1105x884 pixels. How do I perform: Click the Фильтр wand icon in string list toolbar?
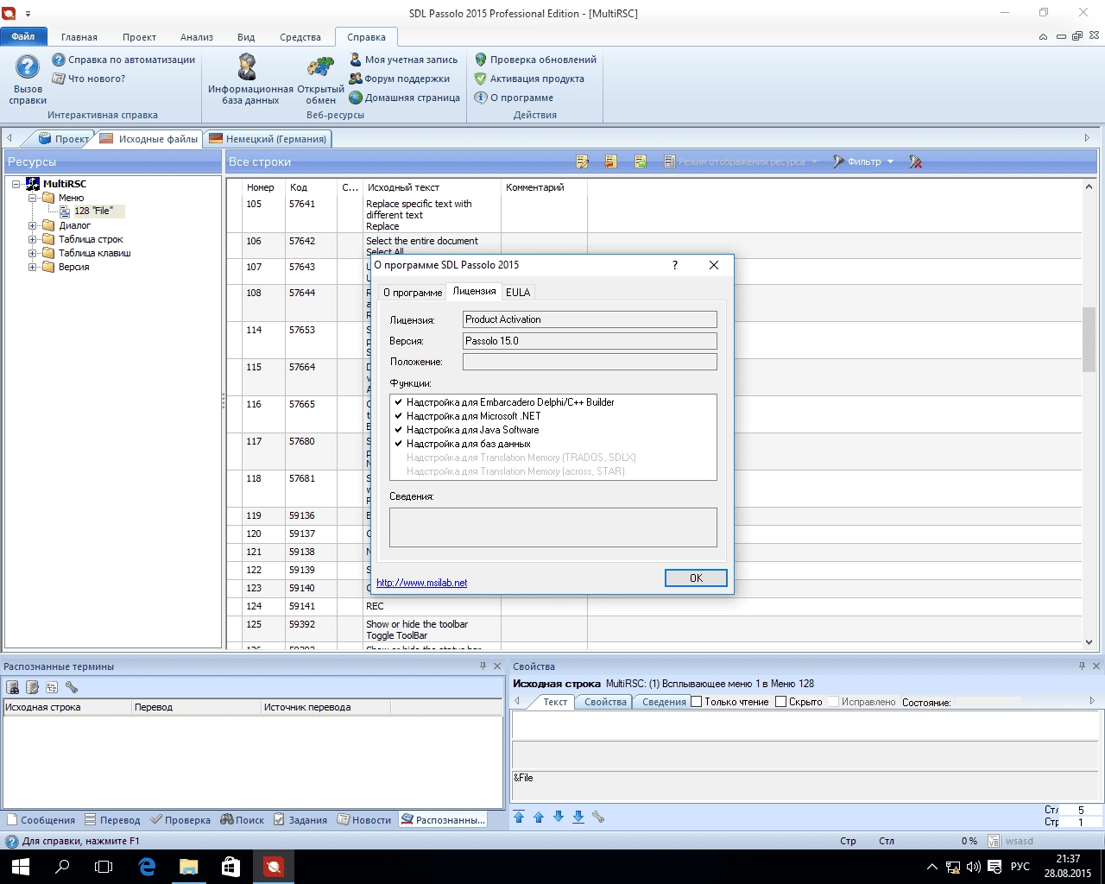(838, 161)
